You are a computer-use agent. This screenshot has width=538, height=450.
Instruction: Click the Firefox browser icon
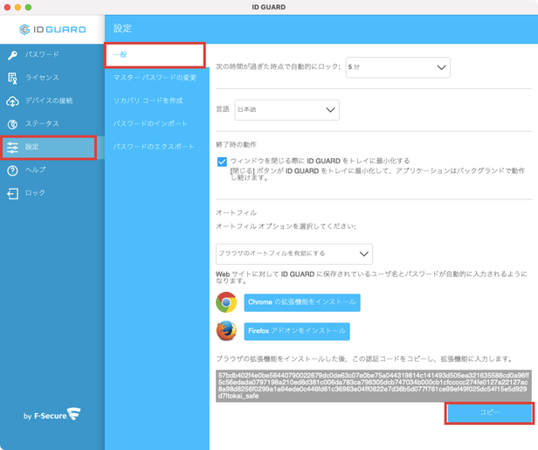coord(226,331)
